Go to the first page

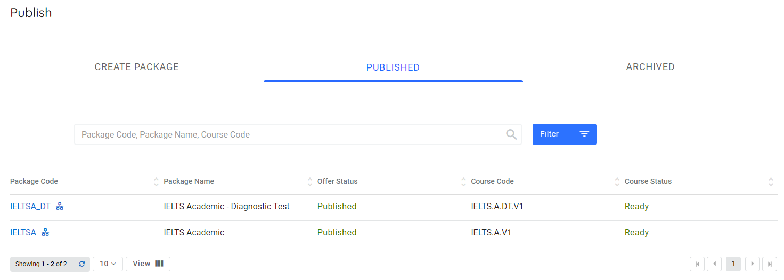pyautogui.click(x=697, y=264)
